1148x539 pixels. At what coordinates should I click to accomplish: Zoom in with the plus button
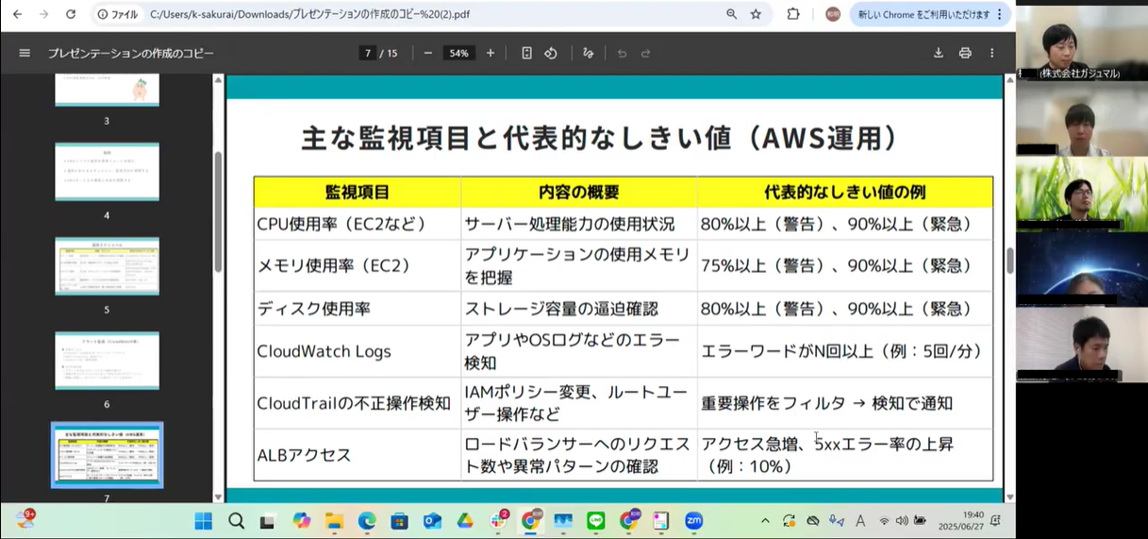point(491,53)
